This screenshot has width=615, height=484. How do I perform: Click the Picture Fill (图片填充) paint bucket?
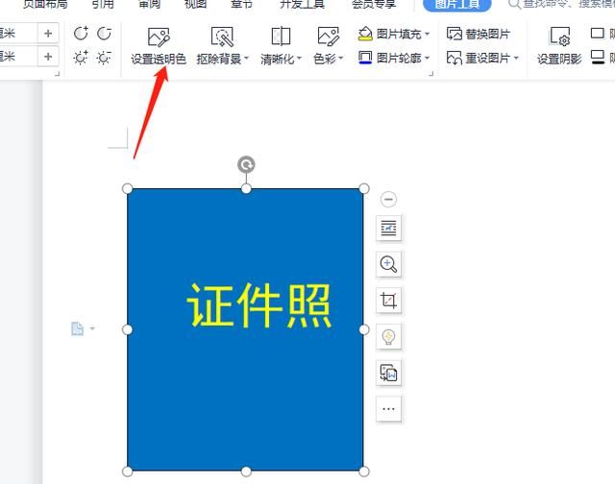(x=365, y=34)
